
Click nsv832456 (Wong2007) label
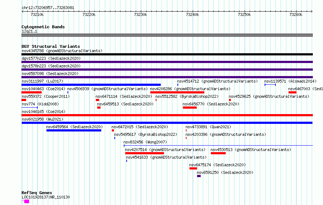145,142
